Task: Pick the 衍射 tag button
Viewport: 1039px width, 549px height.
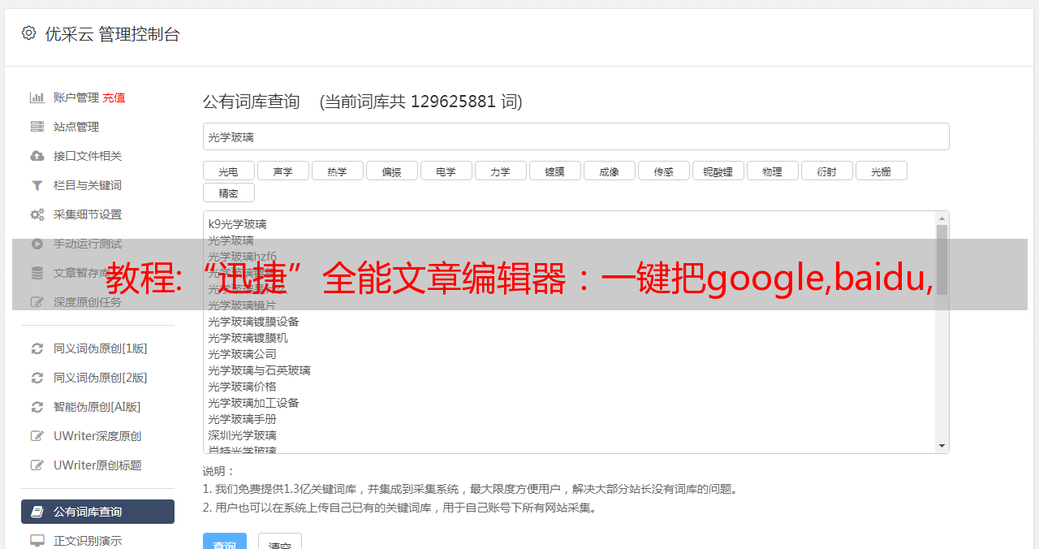Action: point(826,171)
